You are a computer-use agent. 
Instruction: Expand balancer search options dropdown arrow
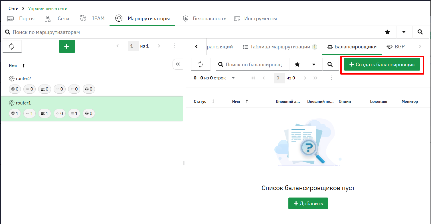click(x=314, y=64)
